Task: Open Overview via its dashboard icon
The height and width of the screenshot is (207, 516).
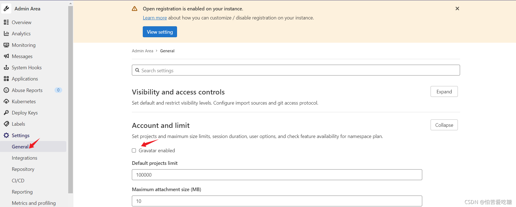Action: click(6, 22)
